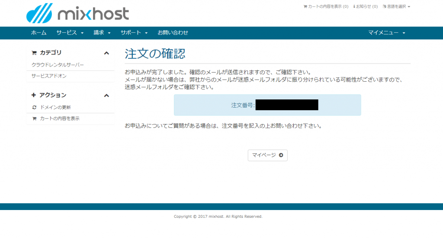
Task: Click the mixhost logo
Action: click(x=77, y=13)
